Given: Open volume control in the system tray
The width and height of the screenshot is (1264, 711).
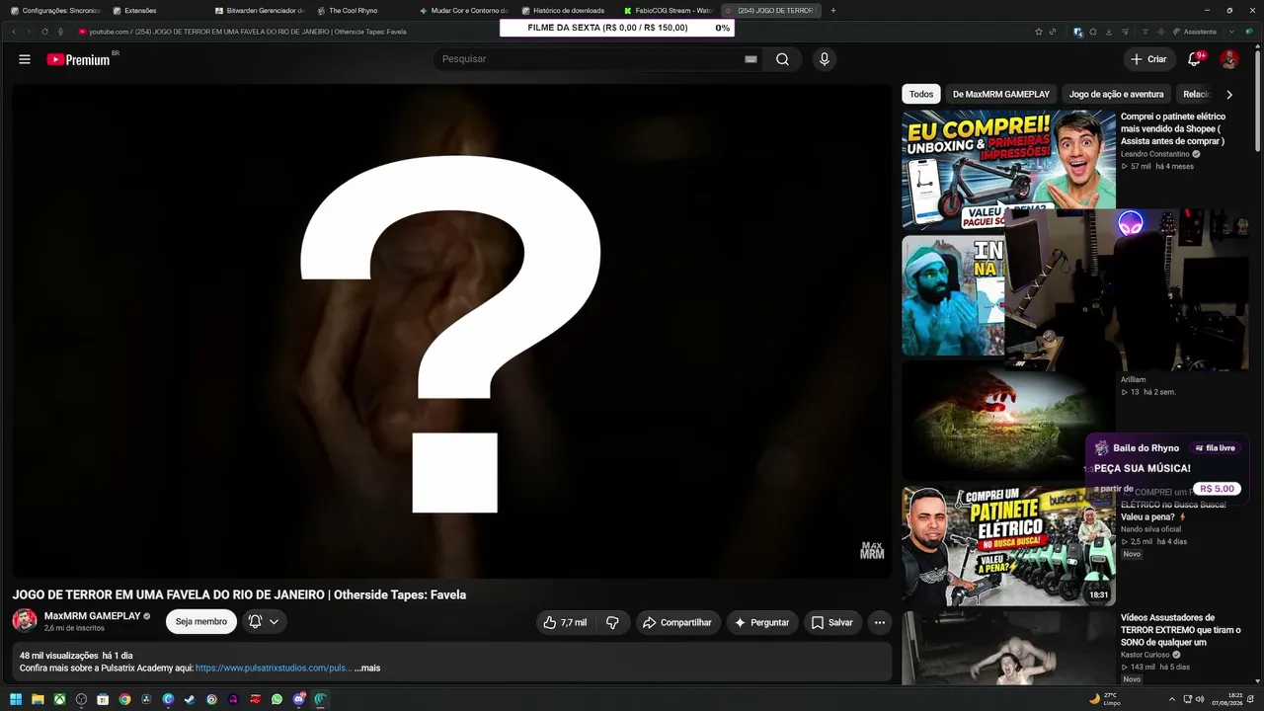Looking at the screenshot, I should click(x=1200, y=699).
